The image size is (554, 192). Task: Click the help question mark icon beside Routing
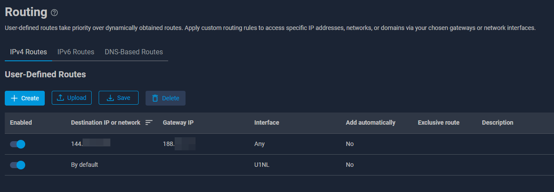54,13
